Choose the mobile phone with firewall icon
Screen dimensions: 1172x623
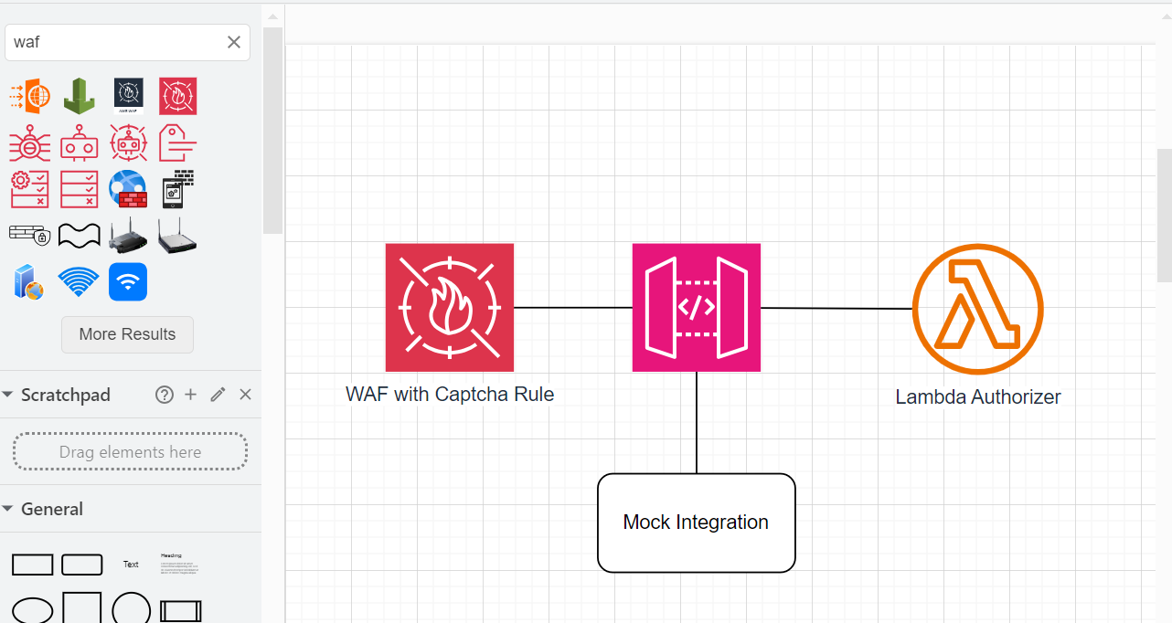[x=177, y=189]
